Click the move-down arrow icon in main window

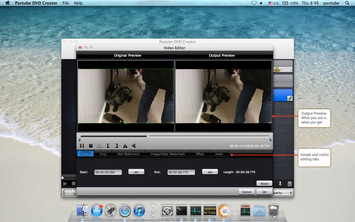click(280, 184)
